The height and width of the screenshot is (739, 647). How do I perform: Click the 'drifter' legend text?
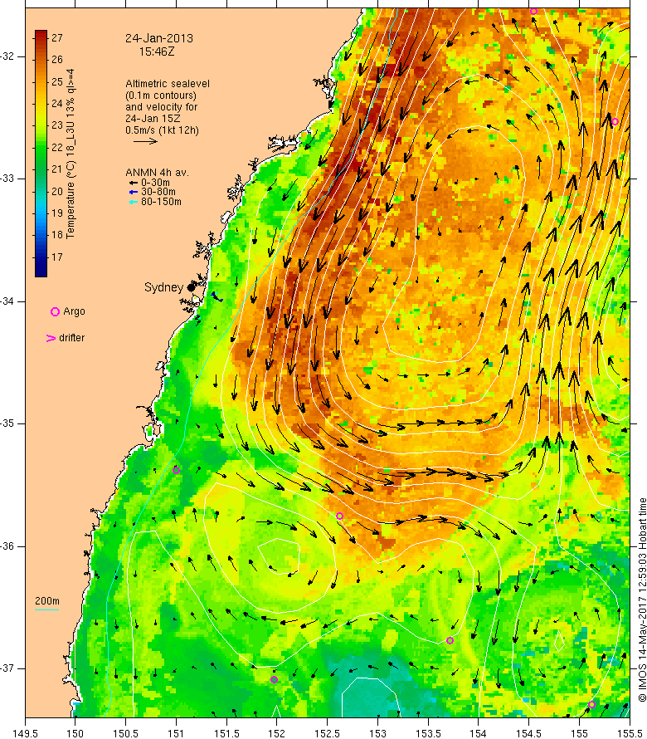(x=71, y=338)
